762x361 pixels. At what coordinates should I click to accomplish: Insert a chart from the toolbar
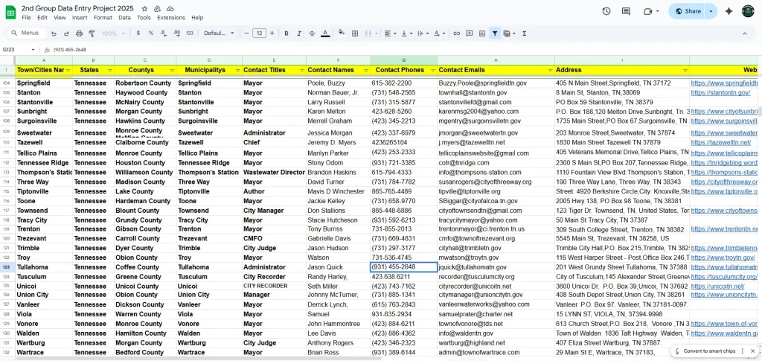(x=481, y=33)
